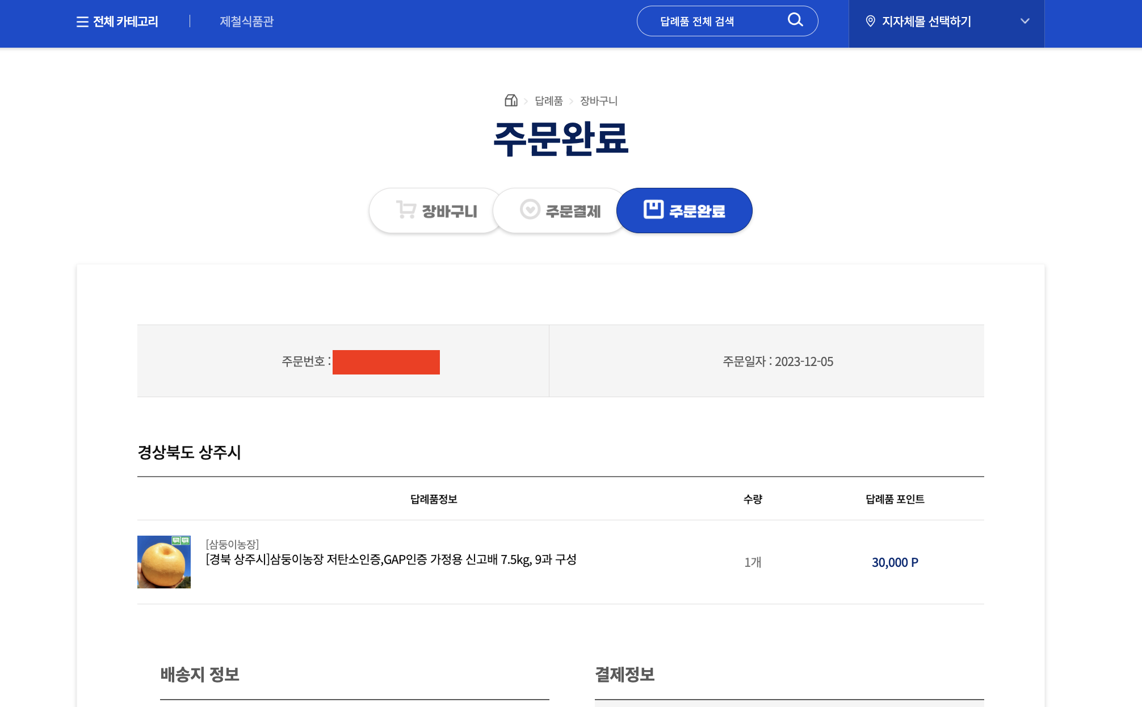The width and height of the screenshot is (1142, 707).
Task: Go to 제철식품관 menu
Action: pyautogui.click(x=246, y=22)
